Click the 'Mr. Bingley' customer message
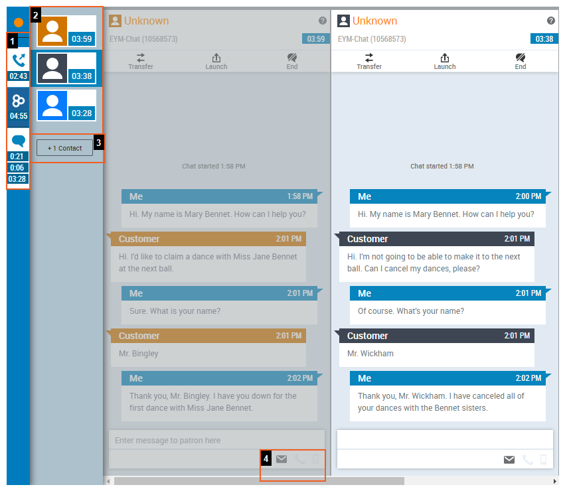This screenshot has width=567, height=493. 208,347
